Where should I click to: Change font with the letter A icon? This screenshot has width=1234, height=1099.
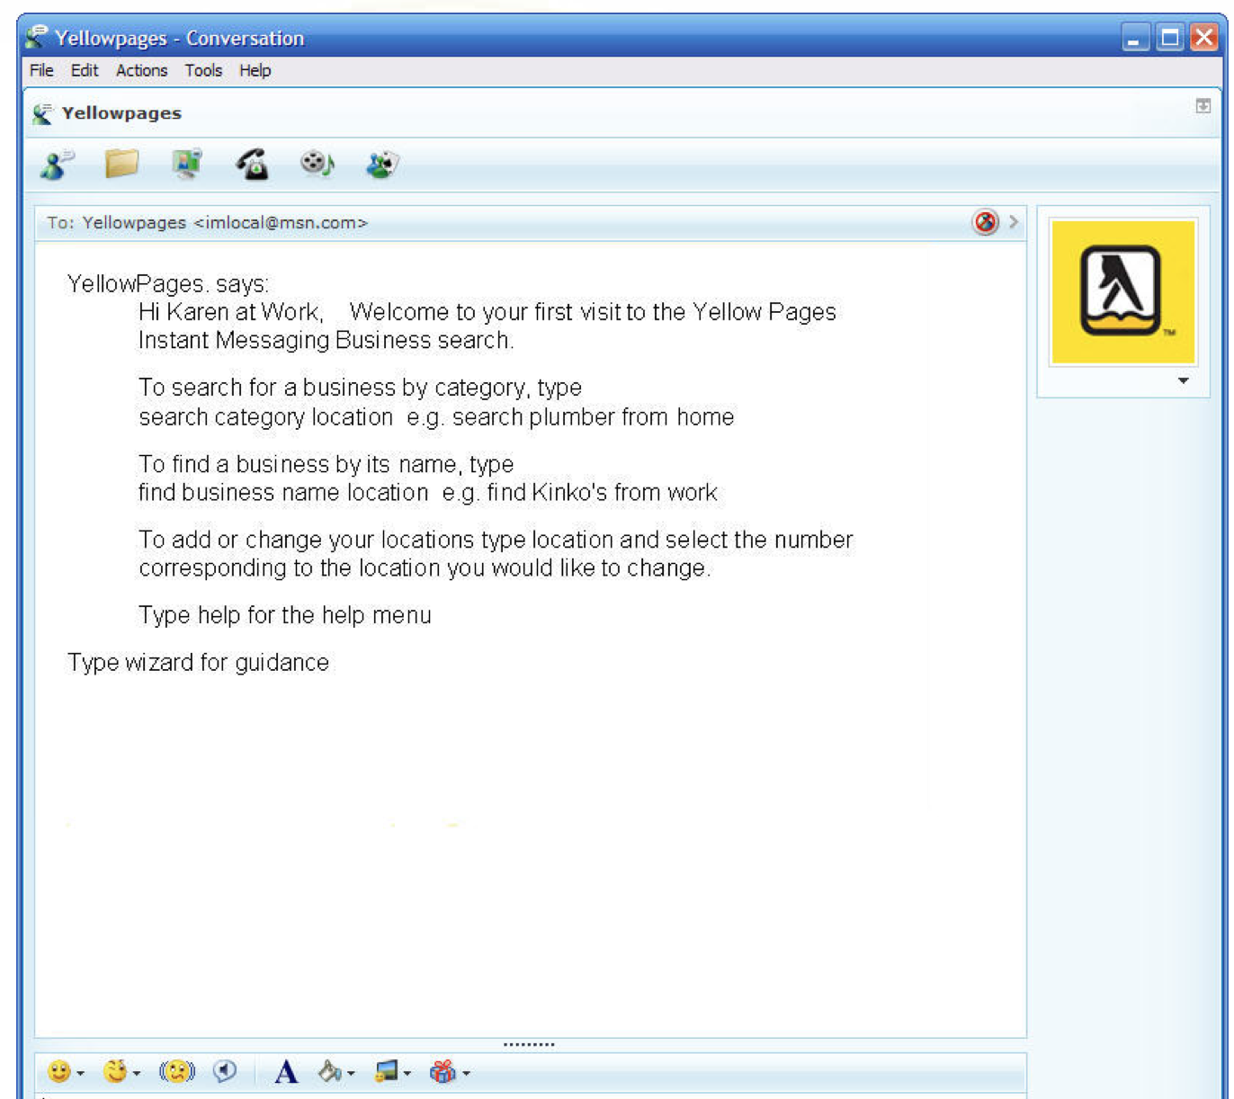(x=286, y=1072)
